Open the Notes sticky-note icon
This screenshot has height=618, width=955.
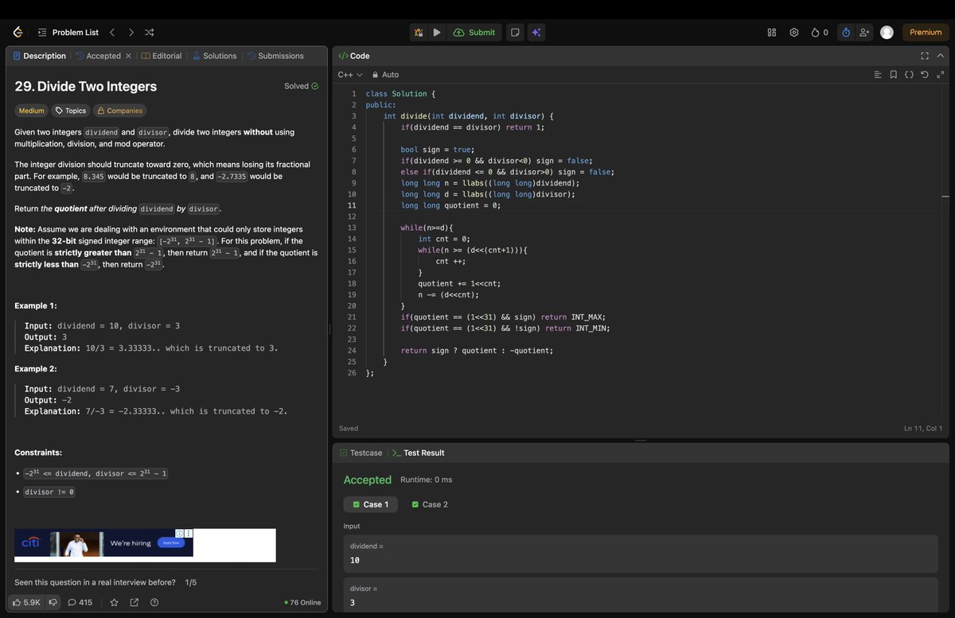click(515, 32)
